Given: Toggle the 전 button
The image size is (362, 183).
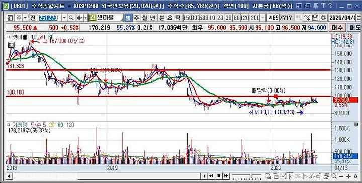Looking at the screenshot, I should click(33, 18).
